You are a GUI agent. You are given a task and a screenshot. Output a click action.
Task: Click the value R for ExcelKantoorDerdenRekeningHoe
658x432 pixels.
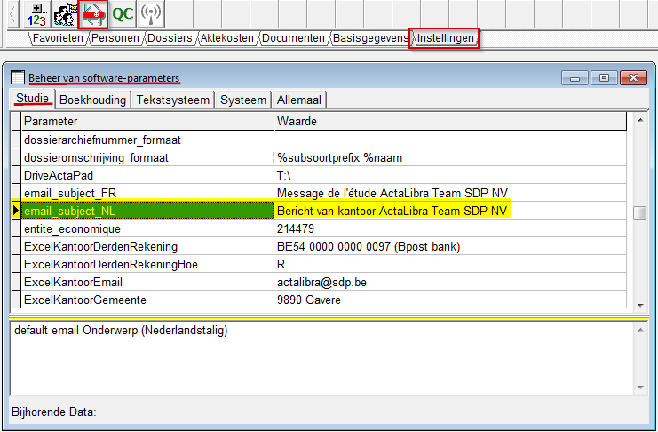click(450, 264)
